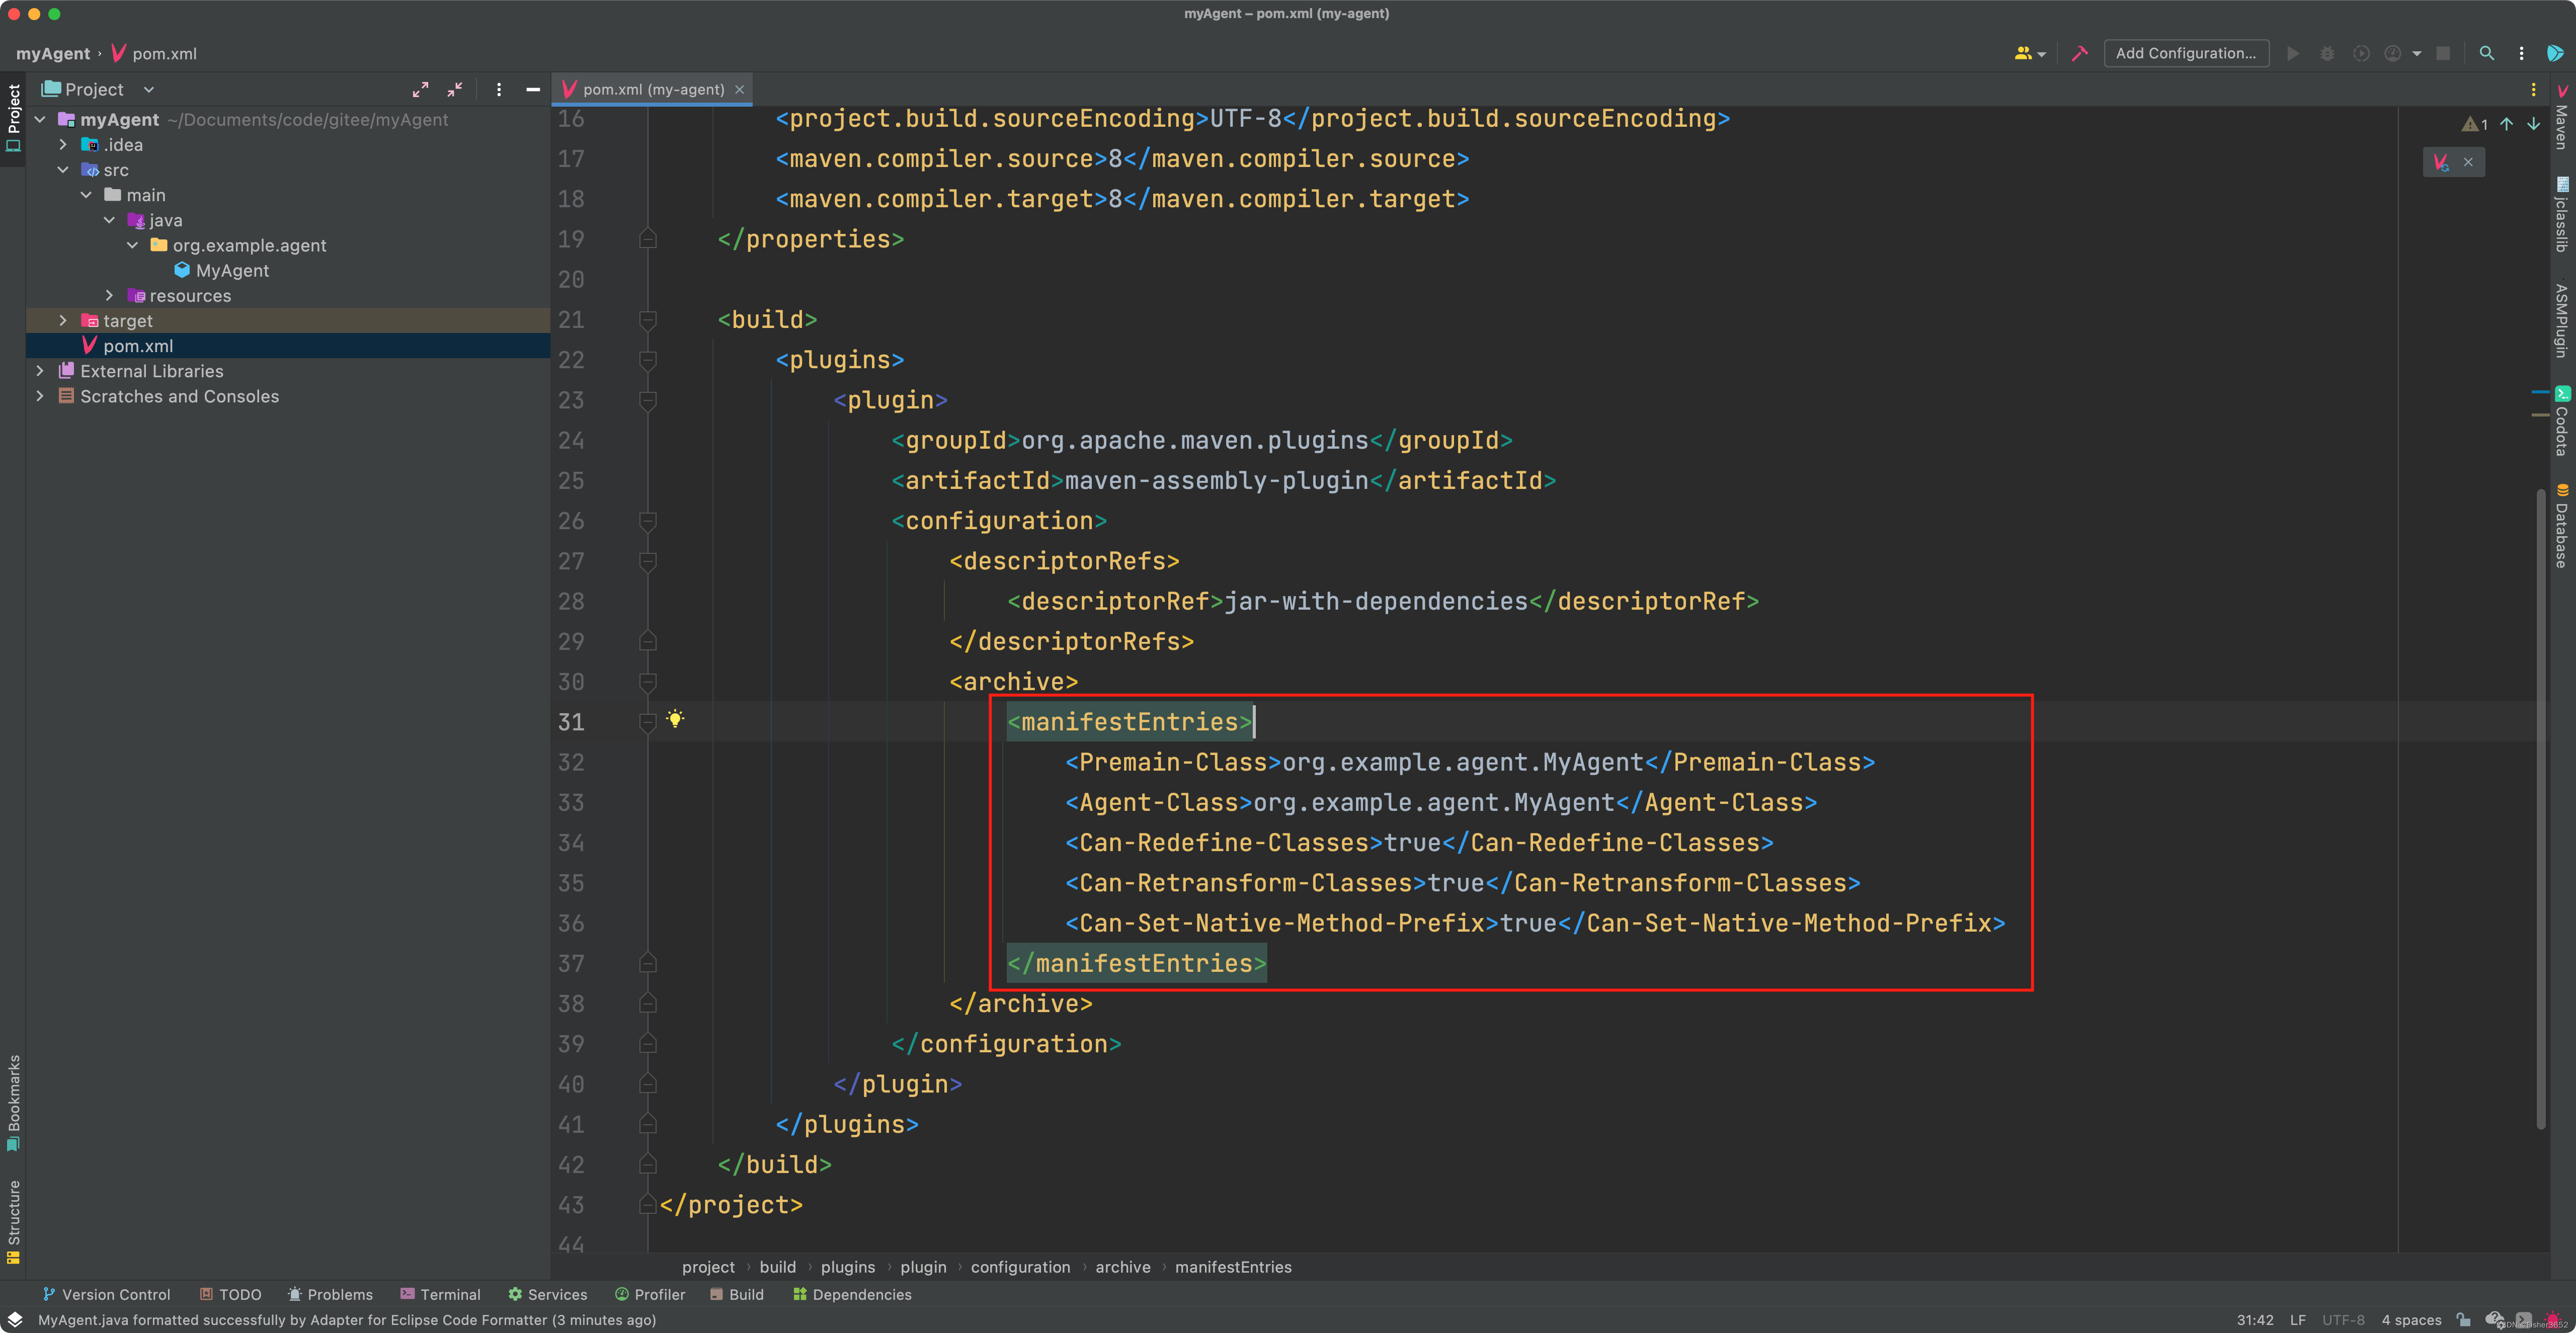The height and width of the screenshot is (1333, 2576).
Task: Close the pom.xml editor tab
Action: pyautogui.click(x=740, y=90)
